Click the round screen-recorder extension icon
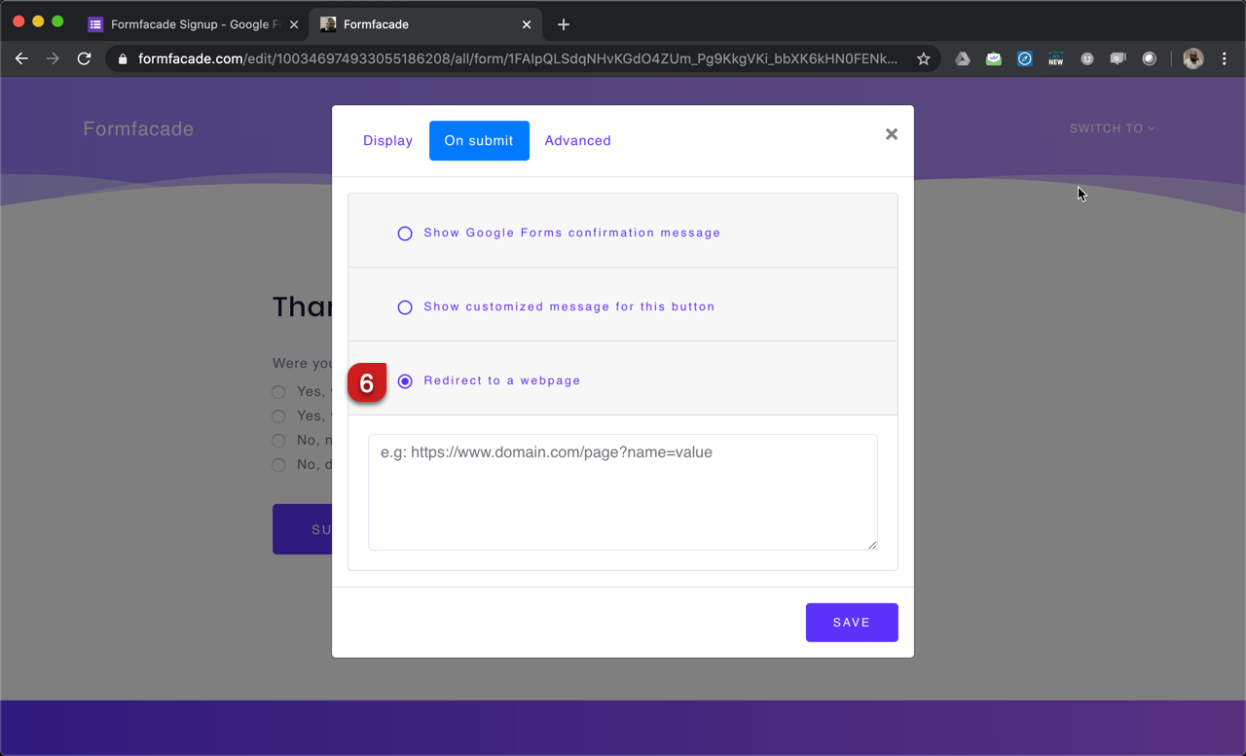Image resolution: width=1246 pixels, height=756 pixels. pos(1149,58)
